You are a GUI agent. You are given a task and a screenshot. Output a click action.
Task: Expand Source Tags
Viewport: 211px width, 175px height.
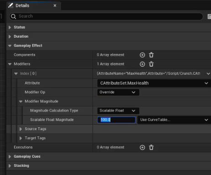[21, 129]
